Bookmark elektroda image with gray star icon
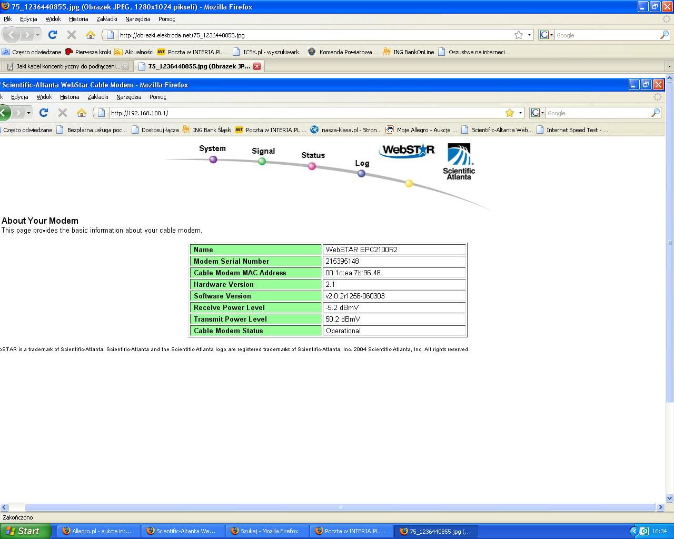 click(519, 35)
